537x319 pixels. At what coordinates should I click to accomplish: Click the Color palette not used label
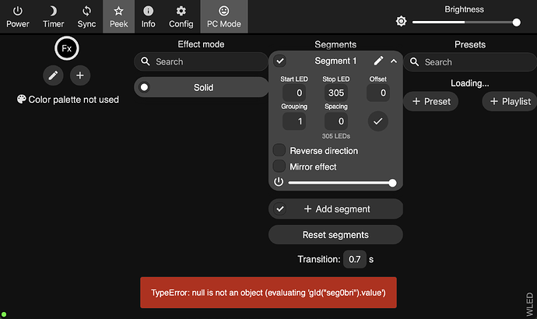(x=68, y=100)
